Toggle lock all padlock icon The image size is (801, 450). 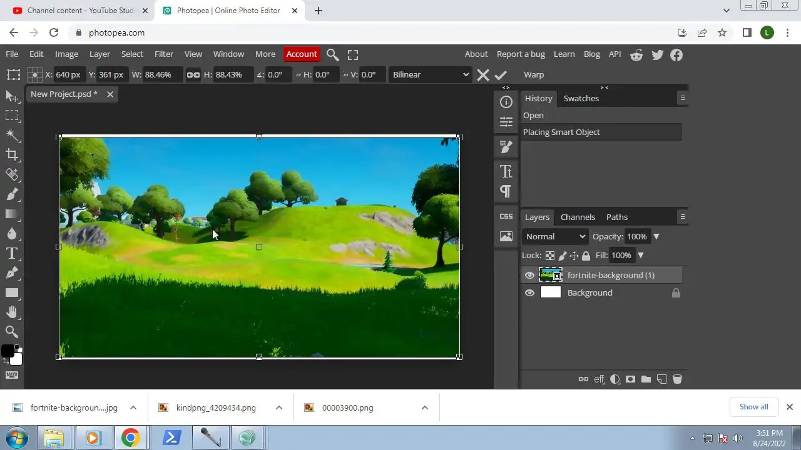click(x=586, y=256)
